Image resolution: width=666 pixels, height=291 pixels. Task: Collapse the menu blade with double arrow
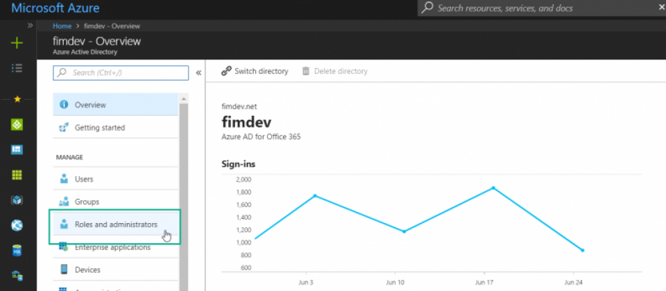pyautogui.click(x=198, y=73)
